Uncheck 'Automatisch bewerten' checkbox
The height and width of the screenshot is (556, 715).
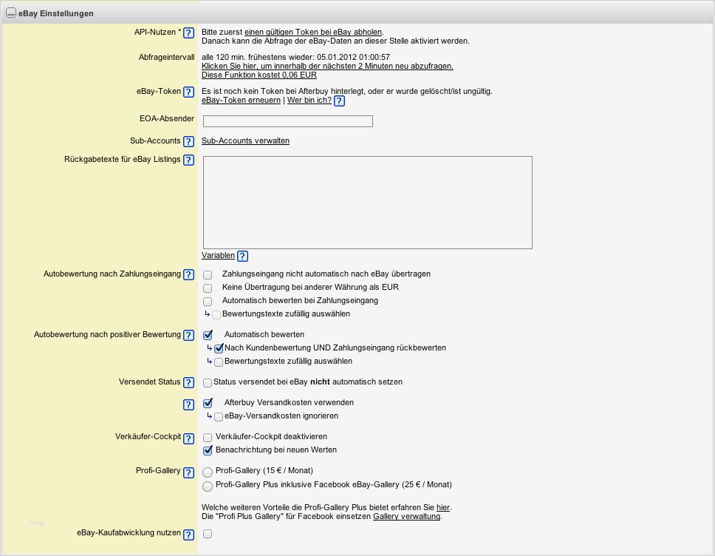[x=208, y=335]
